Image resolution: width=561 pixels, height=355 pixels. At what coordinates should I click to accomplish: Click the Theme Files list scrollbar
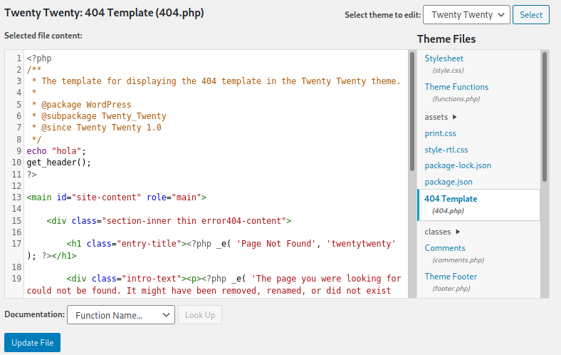coord(545,117)
